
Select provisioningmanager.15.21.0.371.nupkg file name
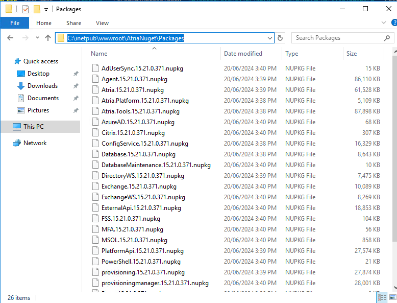point(155,283)
